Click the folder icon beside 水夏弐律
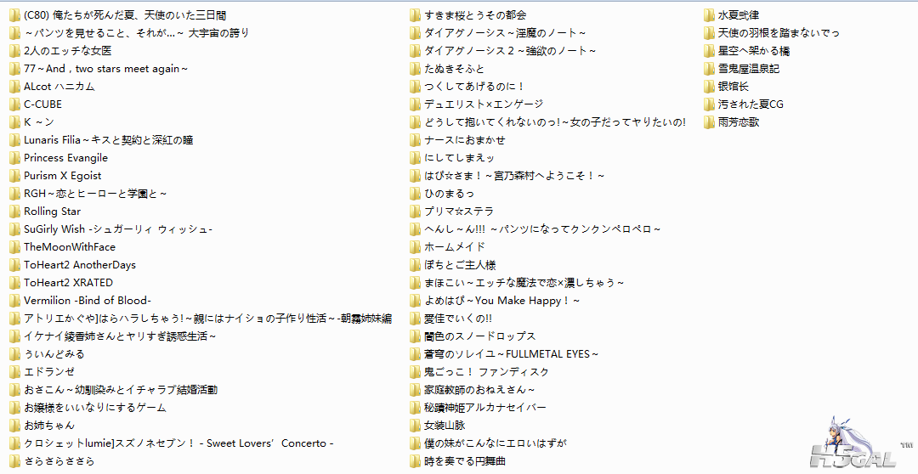Image resolution: width=918 pixels, height=474 pixels. click(710, 15)
